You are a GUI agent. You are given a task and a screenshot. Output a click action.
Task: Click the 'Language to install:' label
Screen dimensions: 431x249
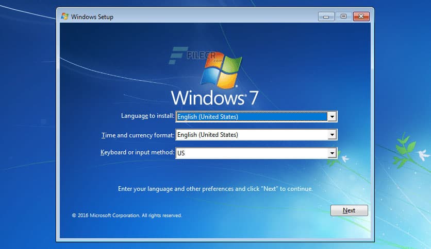tap(147, 116)
